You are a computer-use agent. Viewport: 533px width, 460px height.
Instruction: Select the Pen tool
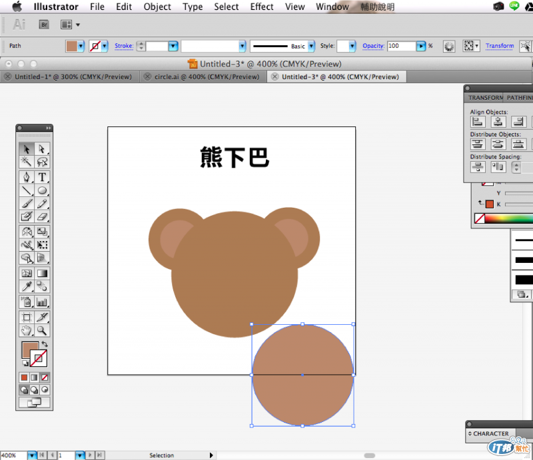pyautogui.click(x=27, y=177)
